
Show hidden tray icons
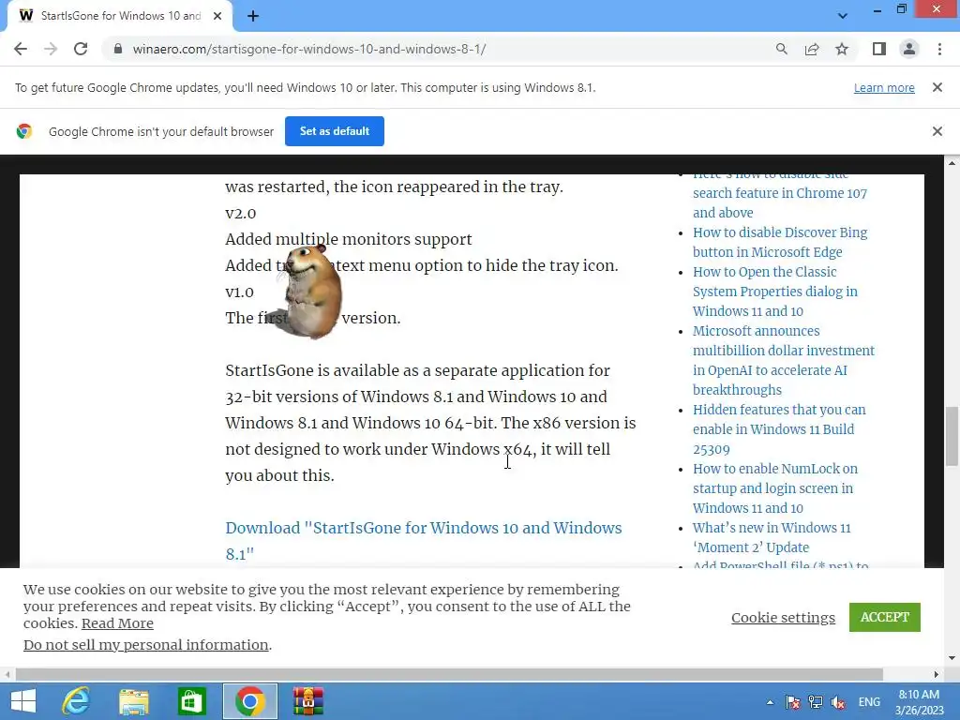(770, 702)
